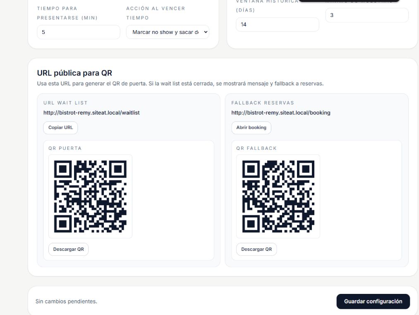Download the QR Puerta code via Descargar QR

click(x=68, y=249)
